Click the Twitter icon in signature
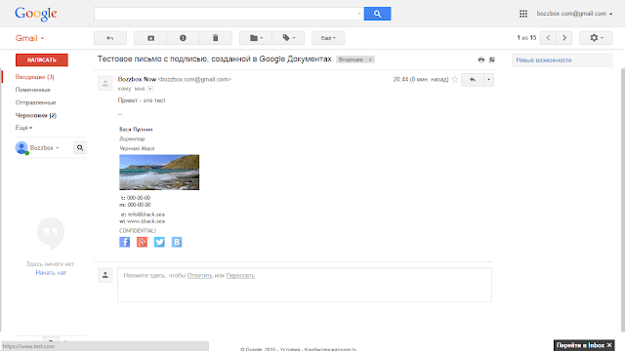Screen dimensions: 625x351 tap(159, 242)
